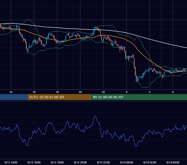Click the 9/13 22:00 time label
This screenshot has width=187, height=165.
[x=103, y=162]
